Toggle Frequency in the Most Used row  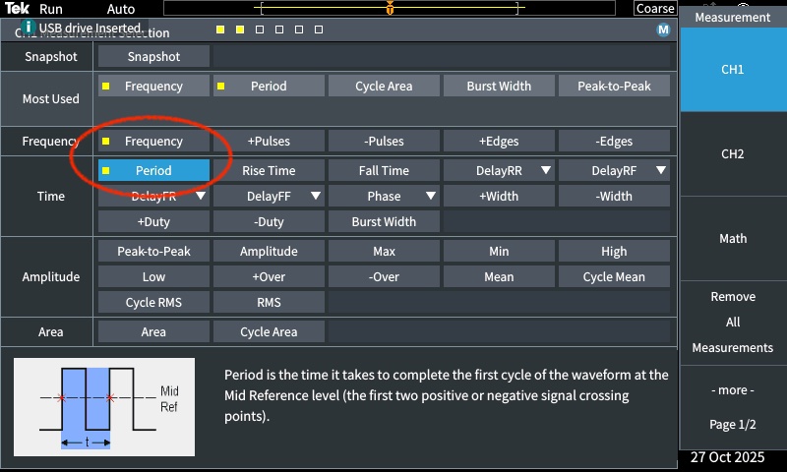tap(153, 87)
